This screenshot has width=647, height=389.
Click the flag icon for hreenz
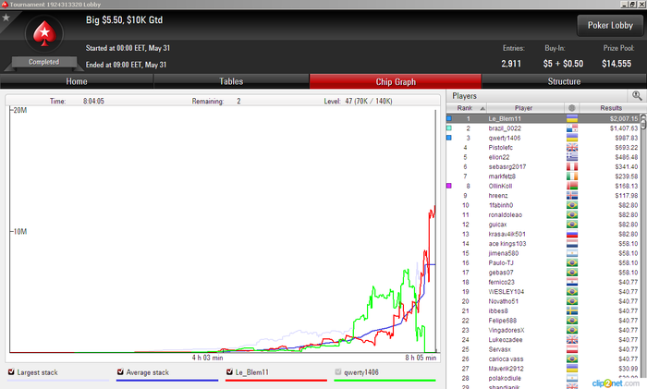click(572, 196)
